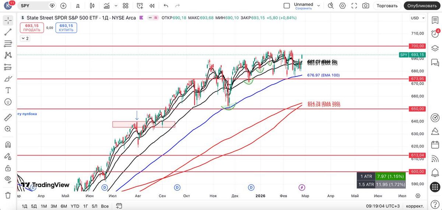
Task: Open the emoji and icons tool
Action: [8, 102]
